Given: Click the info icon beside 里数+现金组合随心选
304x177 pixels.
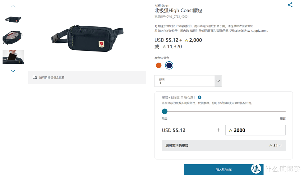Looking at the screenshot, I should point(200,97).
